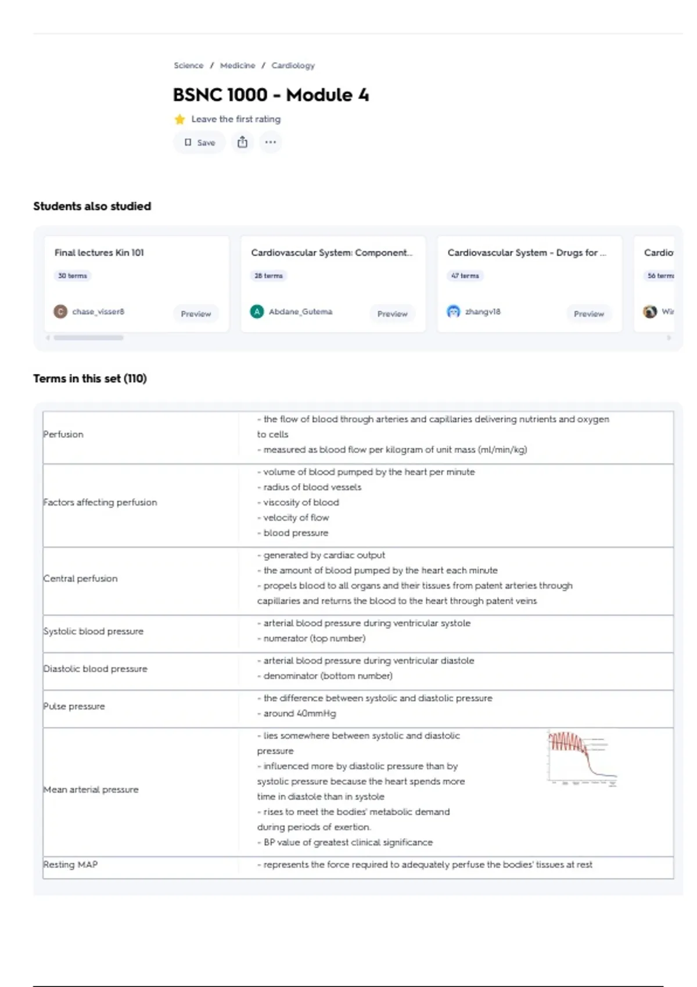The width and height of the screenshot is (697, 987).
Task: Preview the Cardiovascular System: Component set
Action: pyautogui.click(x=392, y=314)
